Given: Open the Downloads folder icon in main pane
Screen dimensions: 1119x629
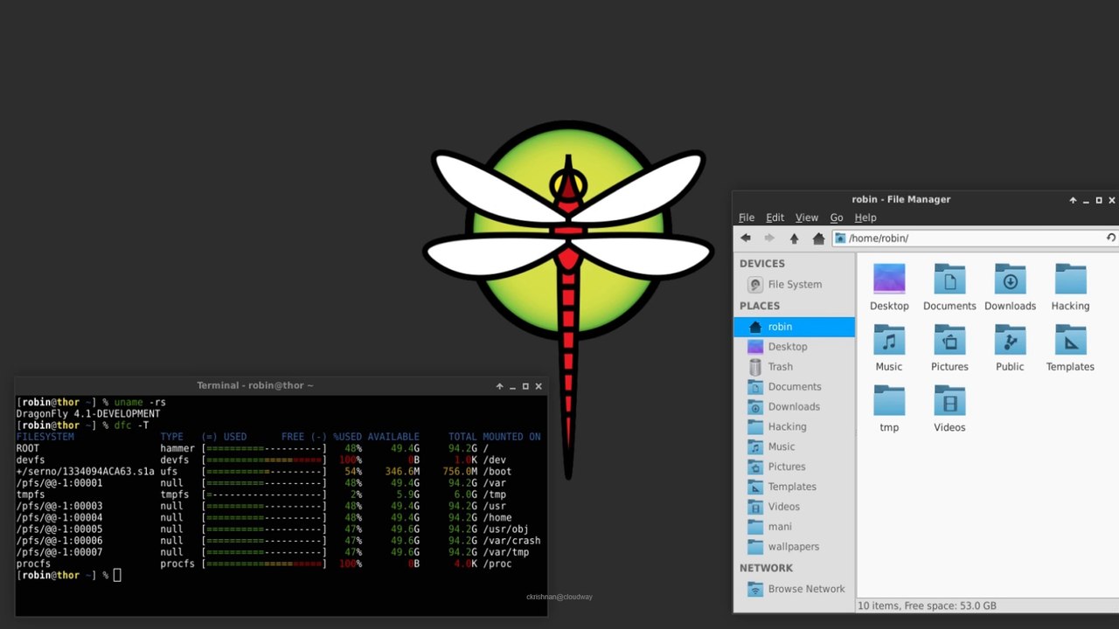Looking at the screenshot, I should pos(1010,280).
